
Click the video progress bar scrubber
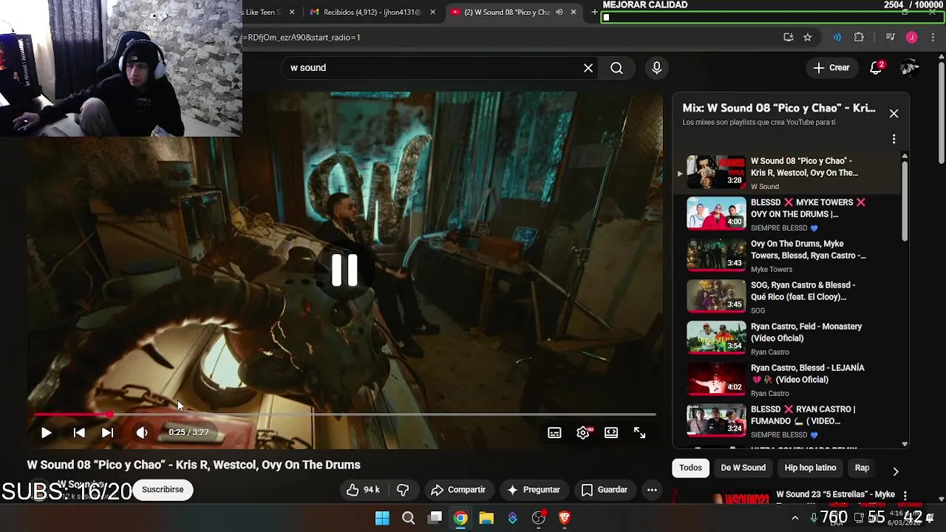pyautogui.click(x=109, y=415)
